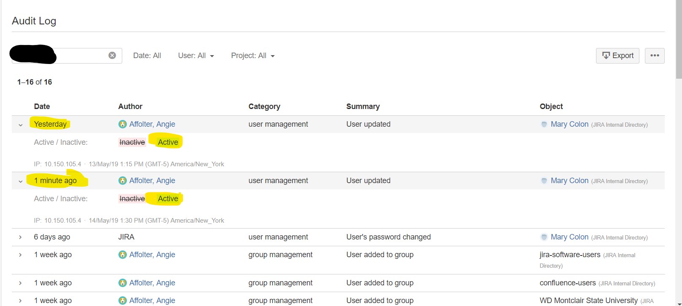Open the Date: All filter
The image size is (682, 306).
coord(147,56)
